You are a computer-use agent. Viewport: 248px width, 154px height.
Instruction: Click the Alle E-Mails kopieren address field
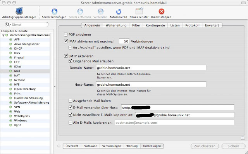point(174,123)
